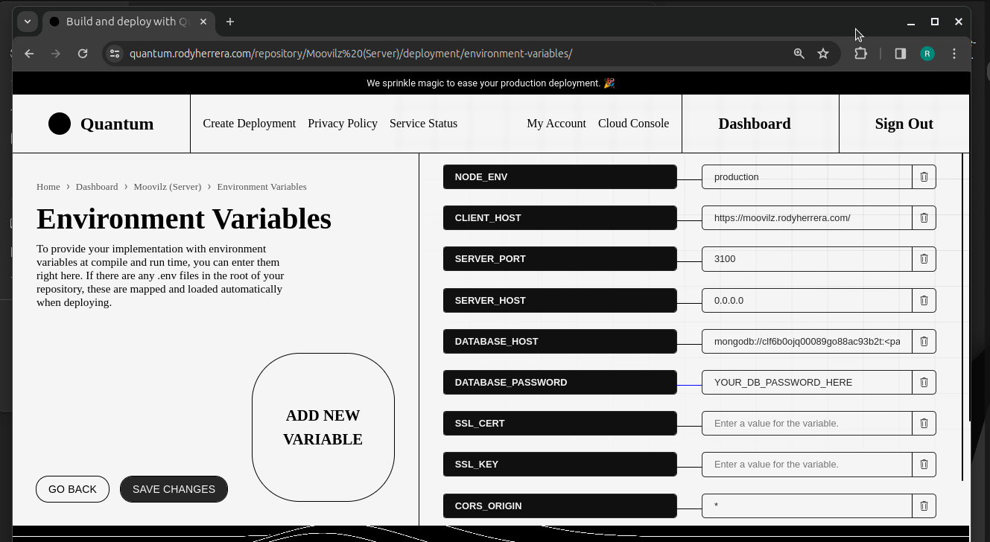Open site information icon in address bar
The width and height of the screenshot is (990, 542).
click(114, 54)
